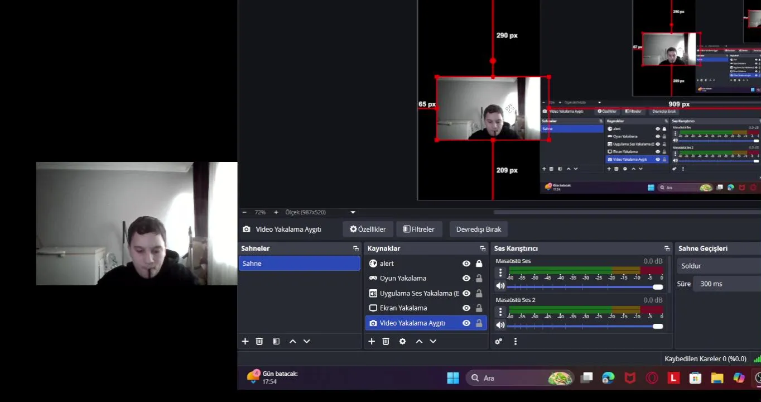
Task: Open File Explorer from the taskbar
Action: click(x=717, y=378)
